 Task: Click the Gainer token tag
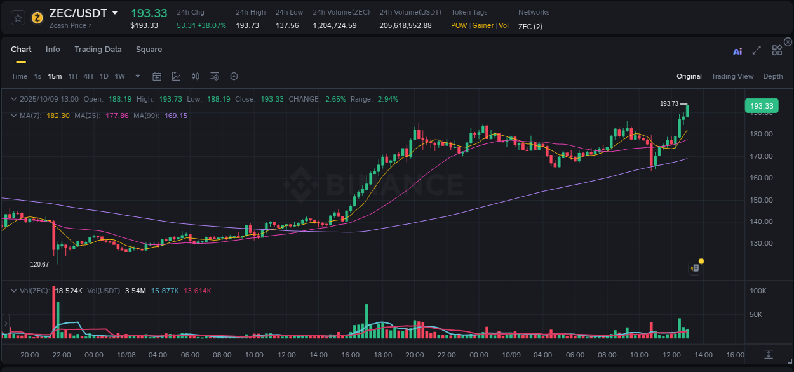pyautogui.click(x=483, y=26)
